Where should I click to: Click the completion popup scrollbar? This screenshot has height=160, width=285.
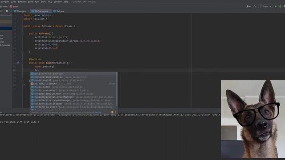click(x=117, y=89)
